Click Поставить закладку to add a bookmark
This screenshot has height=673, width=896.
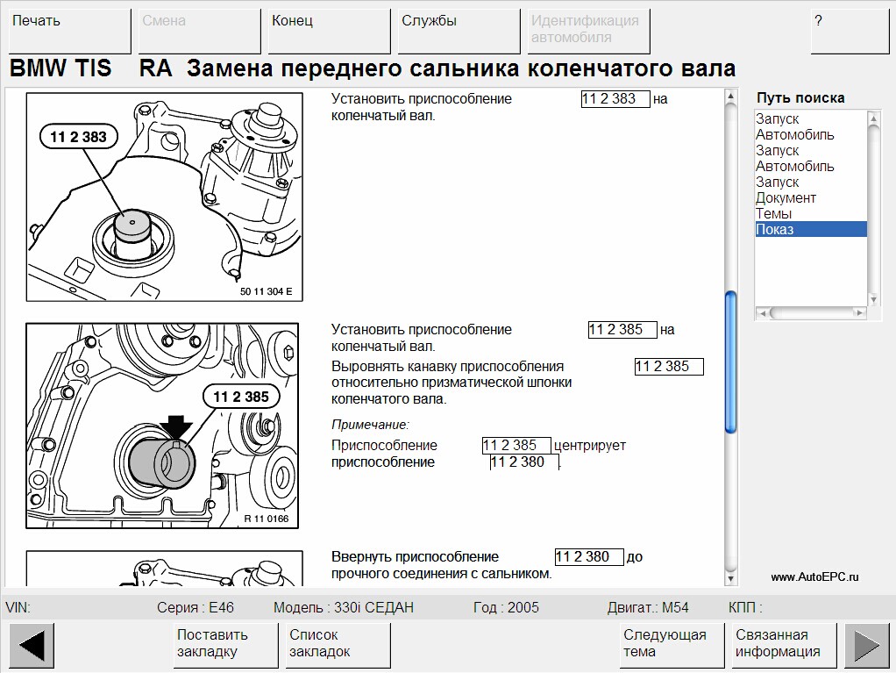coord(225,645)
